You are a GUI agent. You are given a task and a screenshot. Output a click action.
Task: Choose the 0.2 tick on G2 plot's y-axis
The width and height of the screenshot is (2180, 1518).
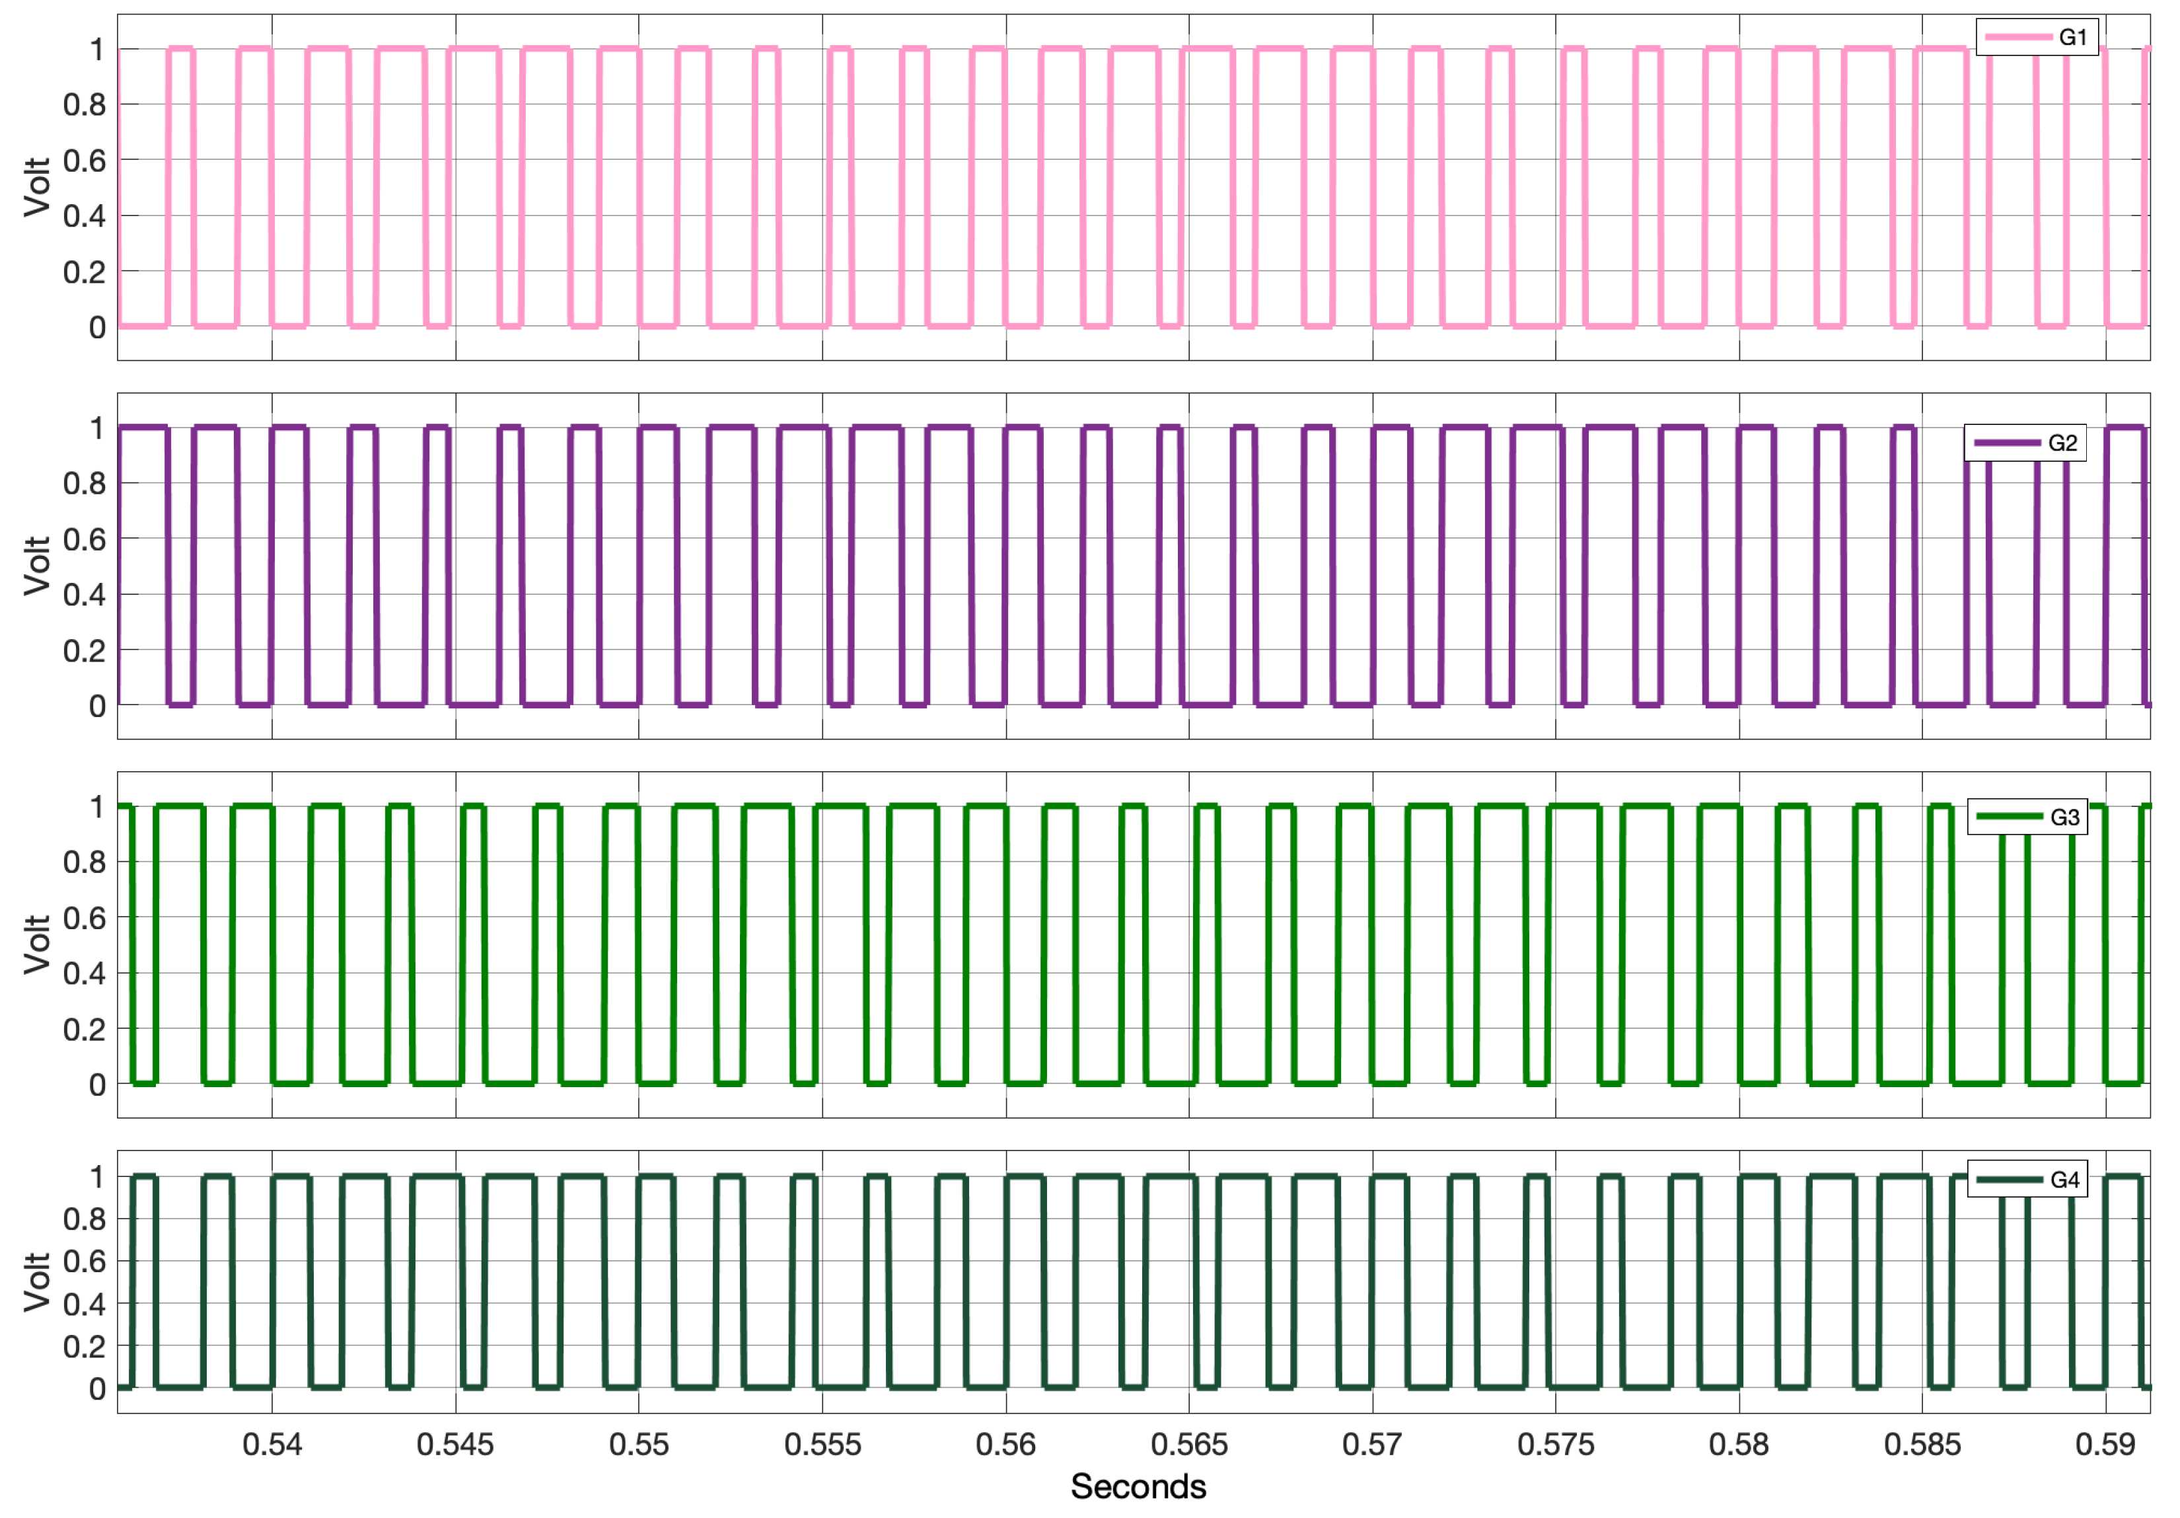85,651
